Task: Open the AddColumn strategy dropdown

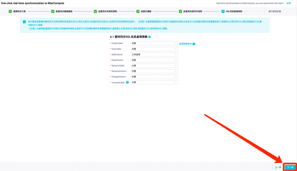Action: (x=154, y=54)
